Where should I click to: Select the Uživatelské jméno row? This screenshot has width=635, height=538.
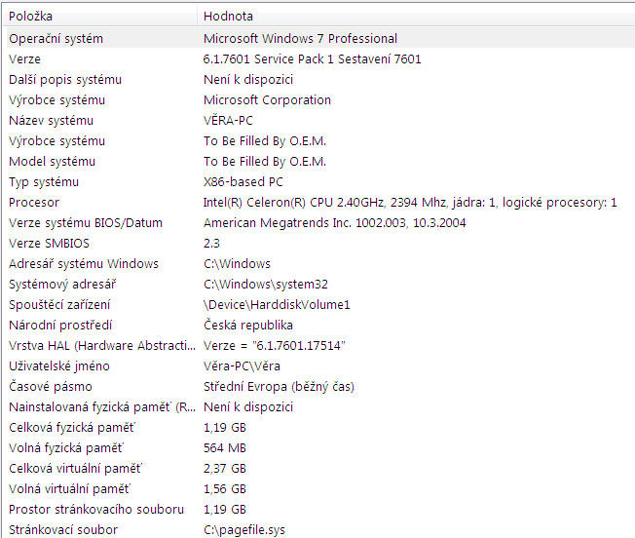[x=320, y=365]
